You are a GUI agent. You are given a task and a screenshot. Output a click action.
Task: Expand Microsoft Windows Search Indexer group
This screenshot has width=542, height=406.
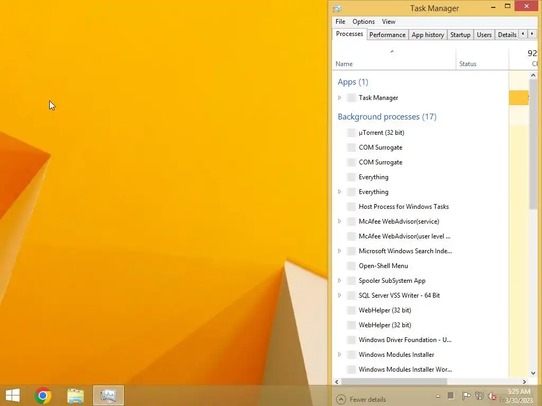click(x=339, y=251)
